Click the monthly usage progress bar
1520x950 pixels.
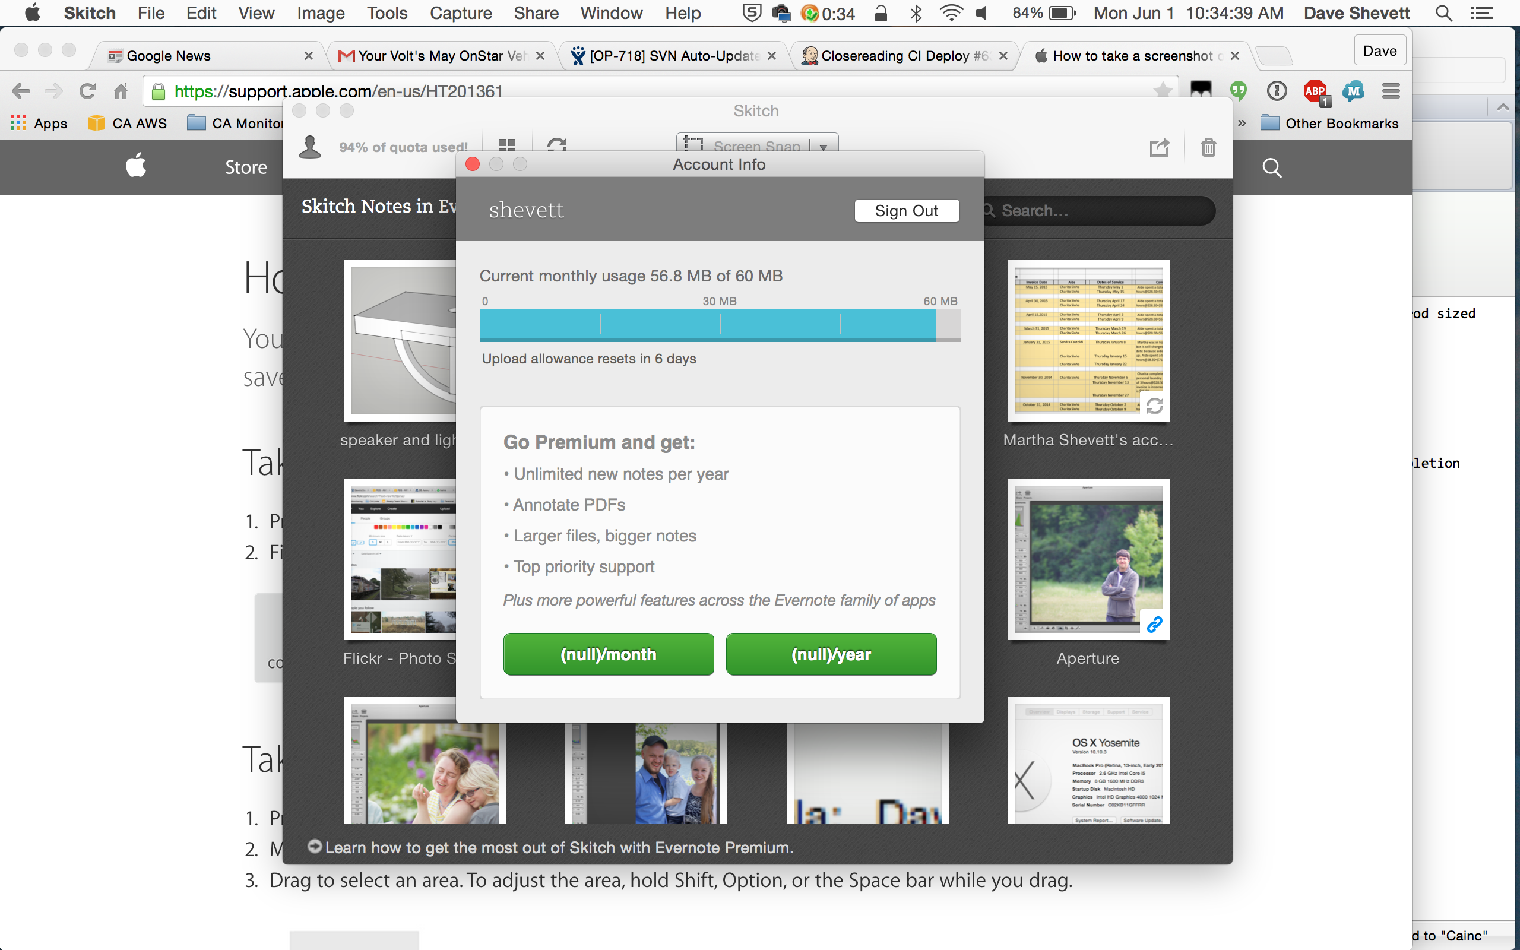(720, 325)
